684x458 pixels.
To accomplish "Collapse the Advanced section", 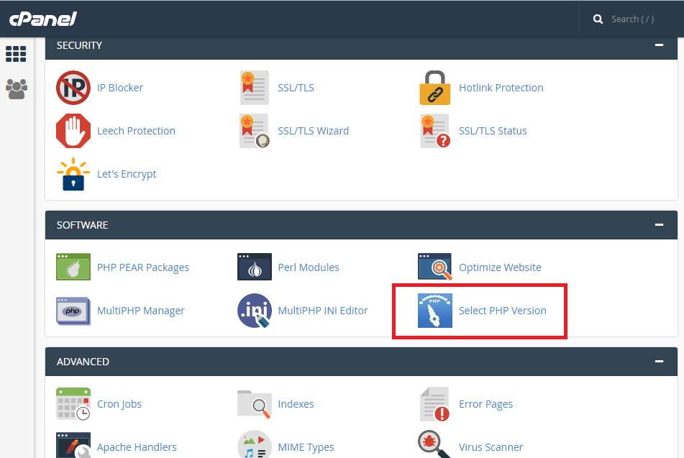I will click(x=659, y=361).
